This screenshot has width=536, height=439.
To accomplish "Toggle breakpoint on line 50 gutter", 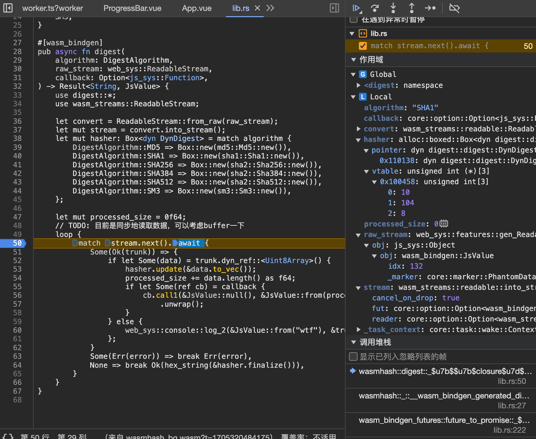I will [13, 243].
